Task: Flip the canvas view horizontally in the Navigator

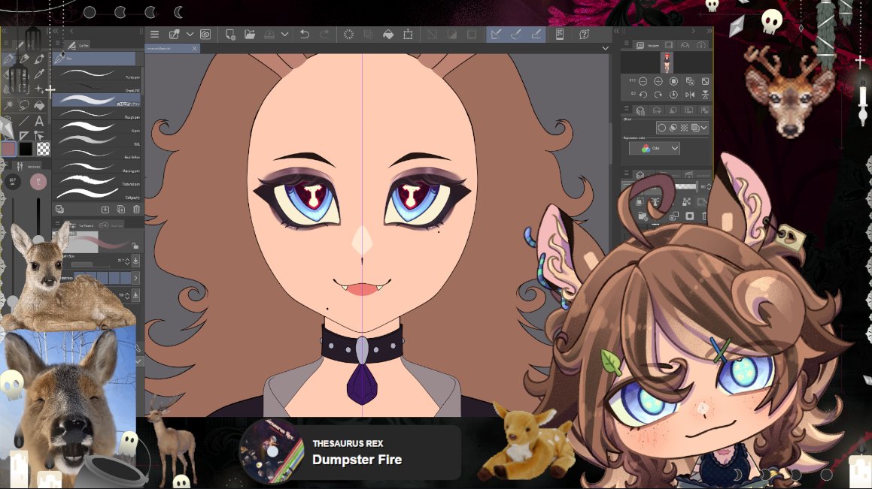Action: click(x=689, y=94)
